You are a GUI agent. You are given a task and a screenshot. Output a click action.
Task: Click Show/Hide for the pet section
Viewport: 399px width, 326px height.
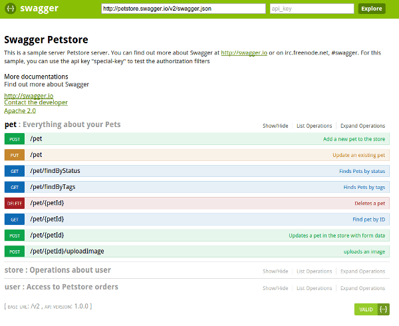pyautogui.click(x=275, y=126)
